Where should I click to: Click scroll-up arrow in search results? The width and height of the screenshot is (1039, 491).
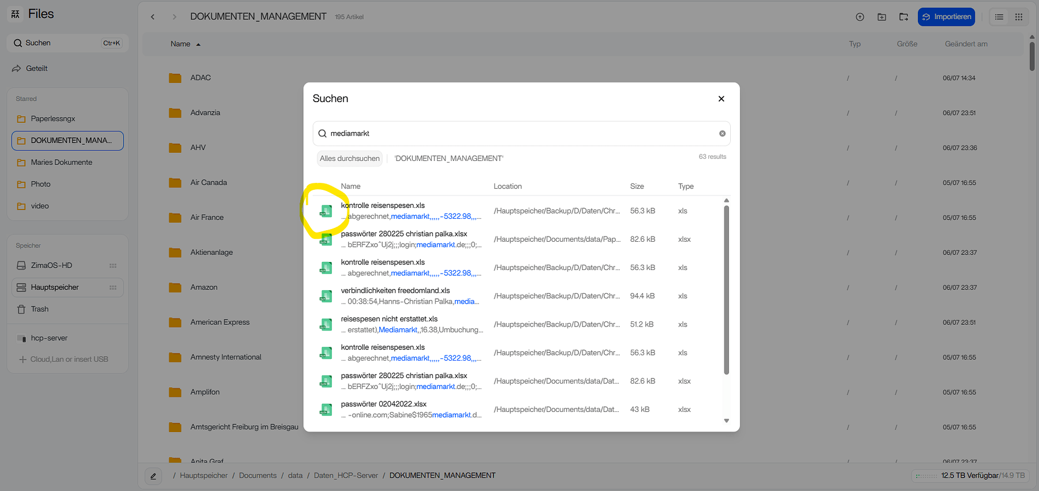(726, 200)
